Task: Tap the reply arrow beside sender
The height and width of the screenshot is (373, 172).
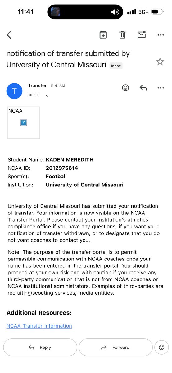Action: pyautogui.click(x=143, y=88)
